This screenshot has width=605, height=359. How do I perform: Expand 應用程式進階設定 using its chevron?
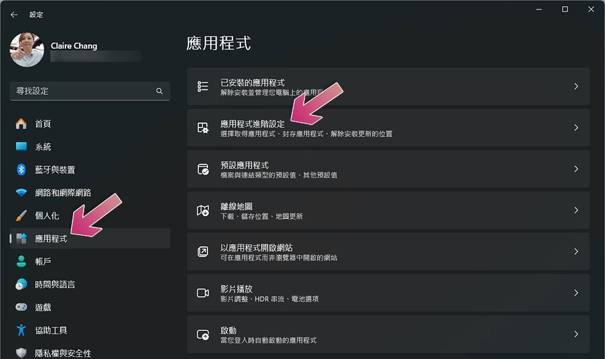click(576, 128)
